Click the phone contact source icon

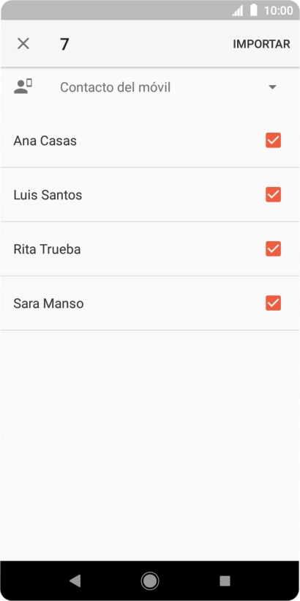(x=23, y=86)
